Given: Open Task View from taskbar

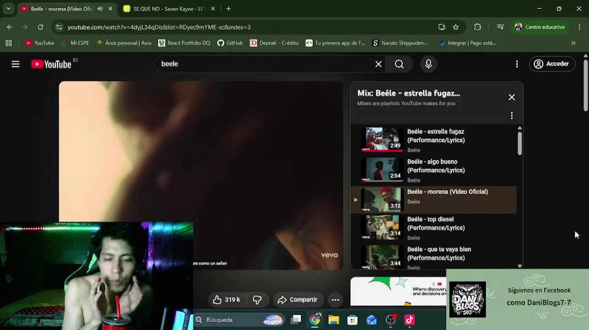Looking at the screenshot, I should coord(296,320).
